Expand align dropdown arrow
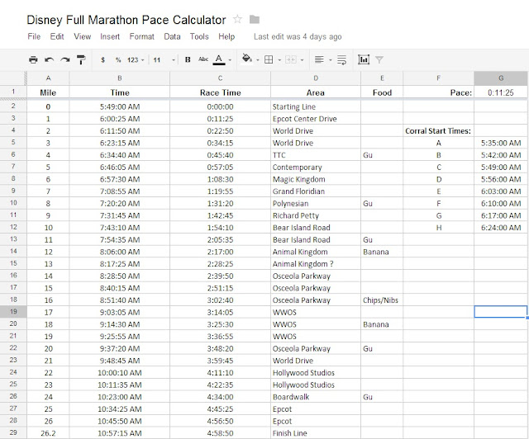529x439 pixels. click(x=331, y=60)
